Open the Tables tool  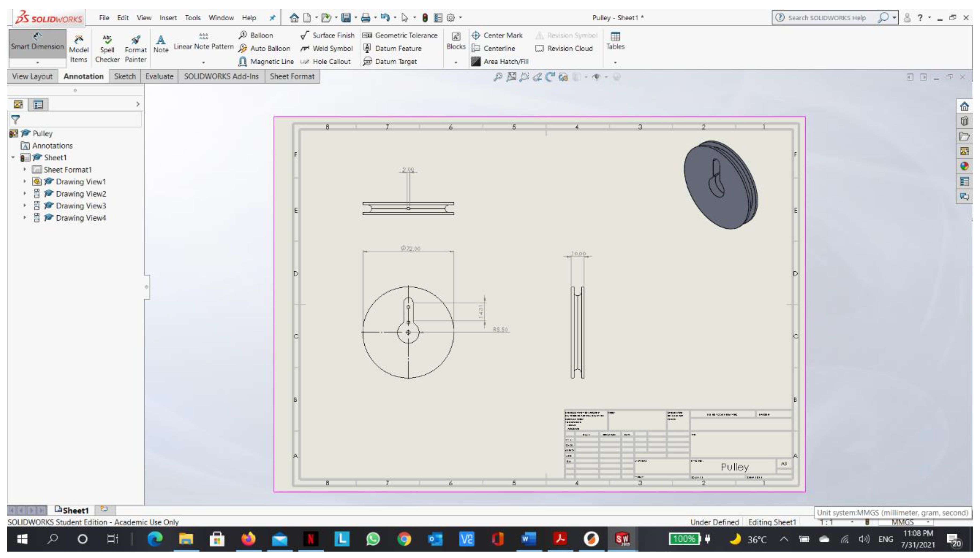point(615,40)
